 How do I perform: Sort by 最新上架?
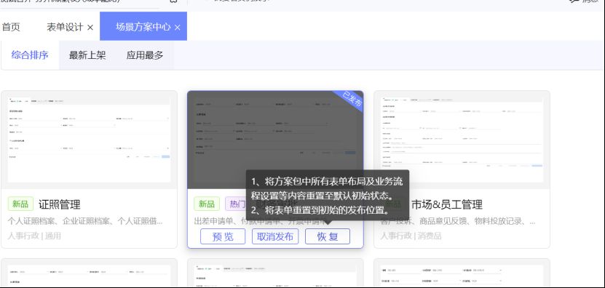coord(87,55)
